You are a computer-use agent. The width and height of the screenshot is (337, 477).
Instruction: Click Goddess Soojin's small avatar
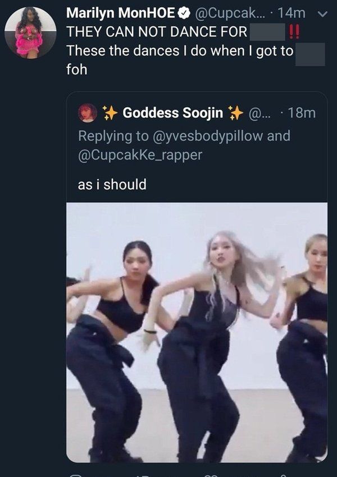pos(87,113)
